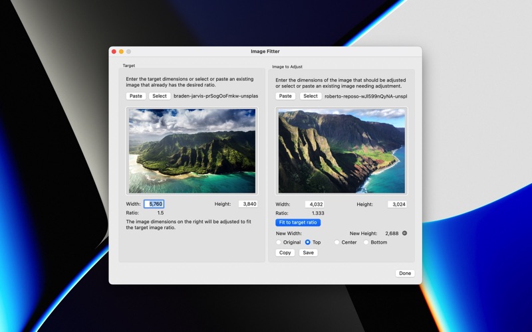This screenshot has width=532, height=332.
Task: Choose the Center crop position
Action: click(337, 242)
